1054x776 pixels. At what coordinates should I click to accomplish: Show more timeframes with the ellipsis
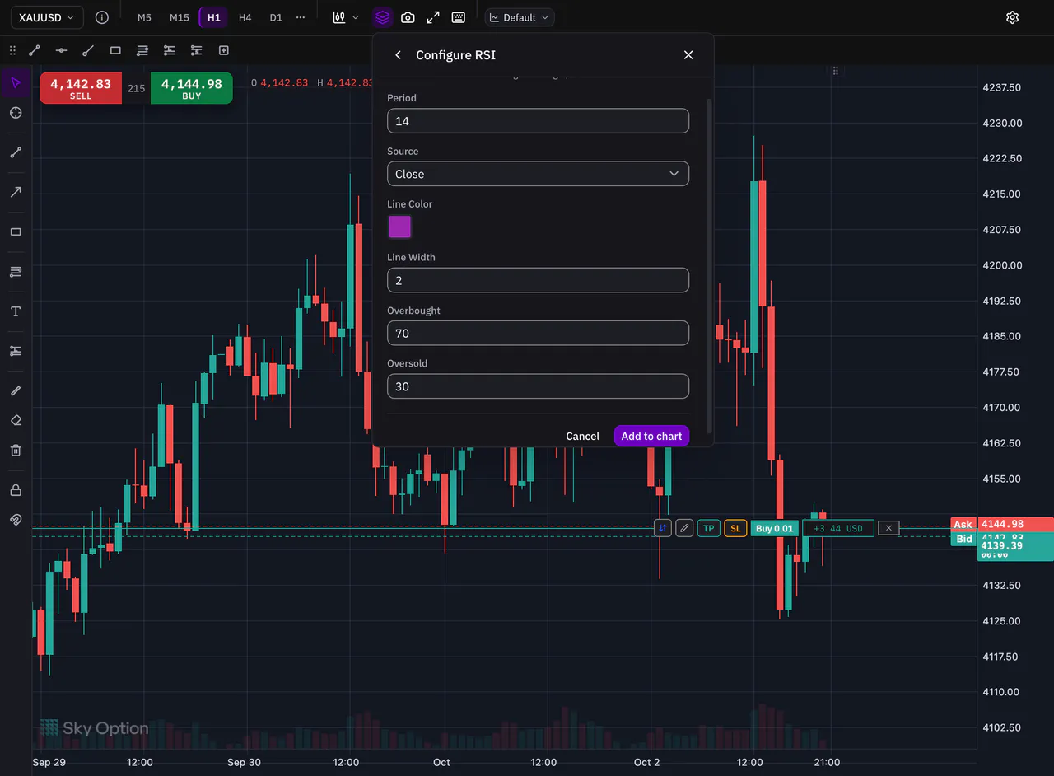click(x=301, y=17)
